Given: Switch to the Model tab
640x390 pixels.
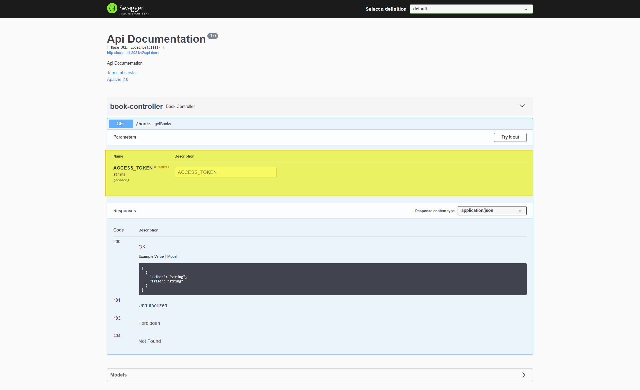Looking at the screenshot, I should click(172, 256).
